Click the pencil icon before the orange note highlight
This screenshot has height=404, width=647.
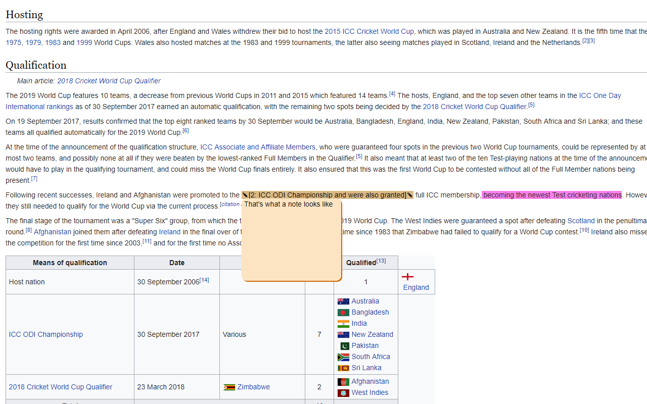click(245, 195)
